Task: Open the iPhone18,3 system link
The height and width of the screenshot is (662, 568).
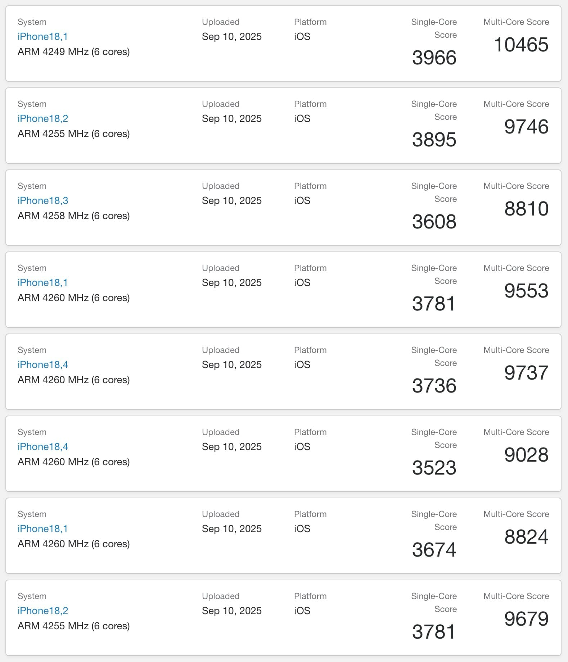Action: click(x=43, y=200)
